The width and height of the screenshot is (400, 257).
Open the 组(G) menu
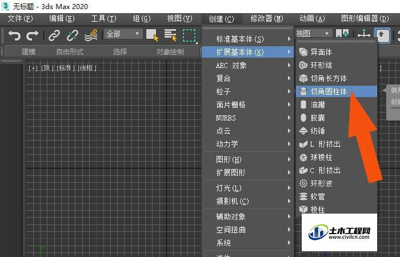coord(142,19)
